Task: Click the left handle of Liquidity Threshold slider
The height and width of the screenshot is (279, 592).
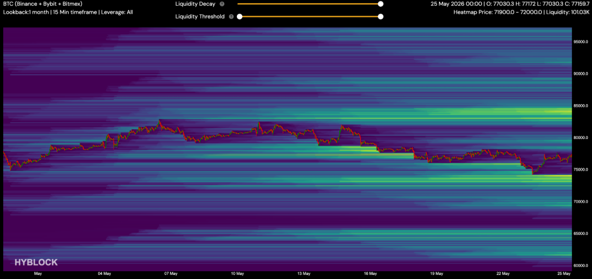Action: 240,16
